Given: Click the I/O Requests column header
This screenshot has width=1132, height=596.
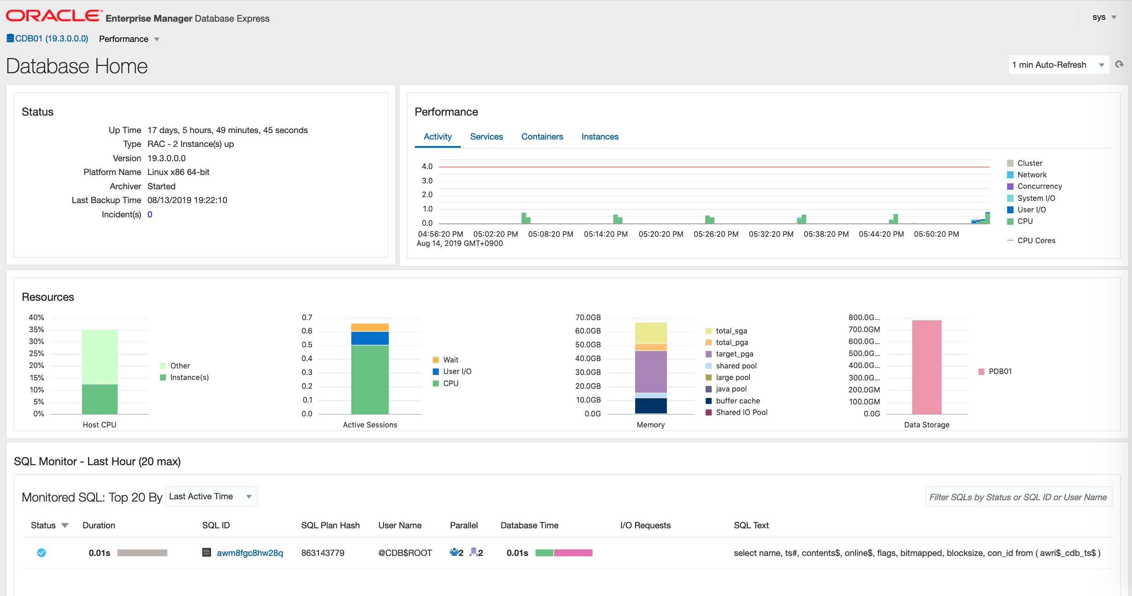Looking at the screenshot, I should [x=645, y=526].
